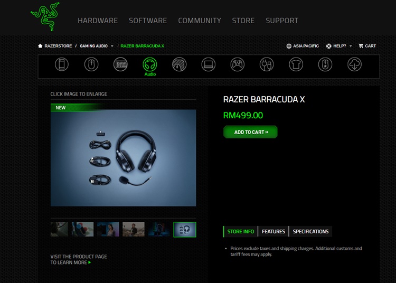
Task: Go to GAMING AUDIO breadcrumb link
Action: (93, 46)
